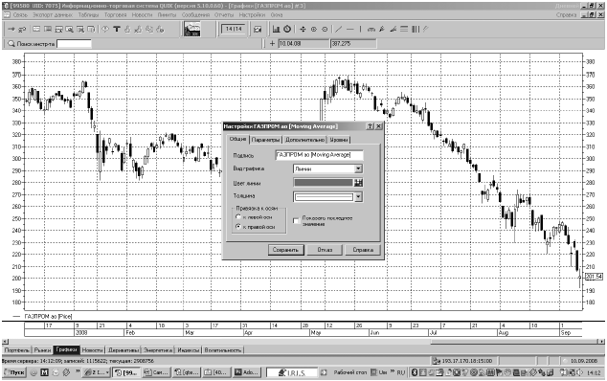Switch to the 'Параметры' tab in dialog
Image resolution: width=607 pixels, height=381 pixels.
265,140
